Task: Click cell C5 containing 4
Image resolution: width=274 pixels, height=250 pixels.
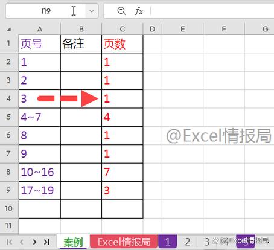Action: [x=123, y=117]
